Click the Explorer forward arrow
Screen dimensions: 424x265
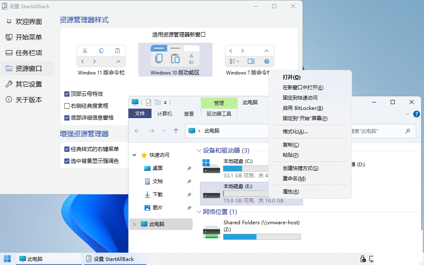tap(151, 131)
